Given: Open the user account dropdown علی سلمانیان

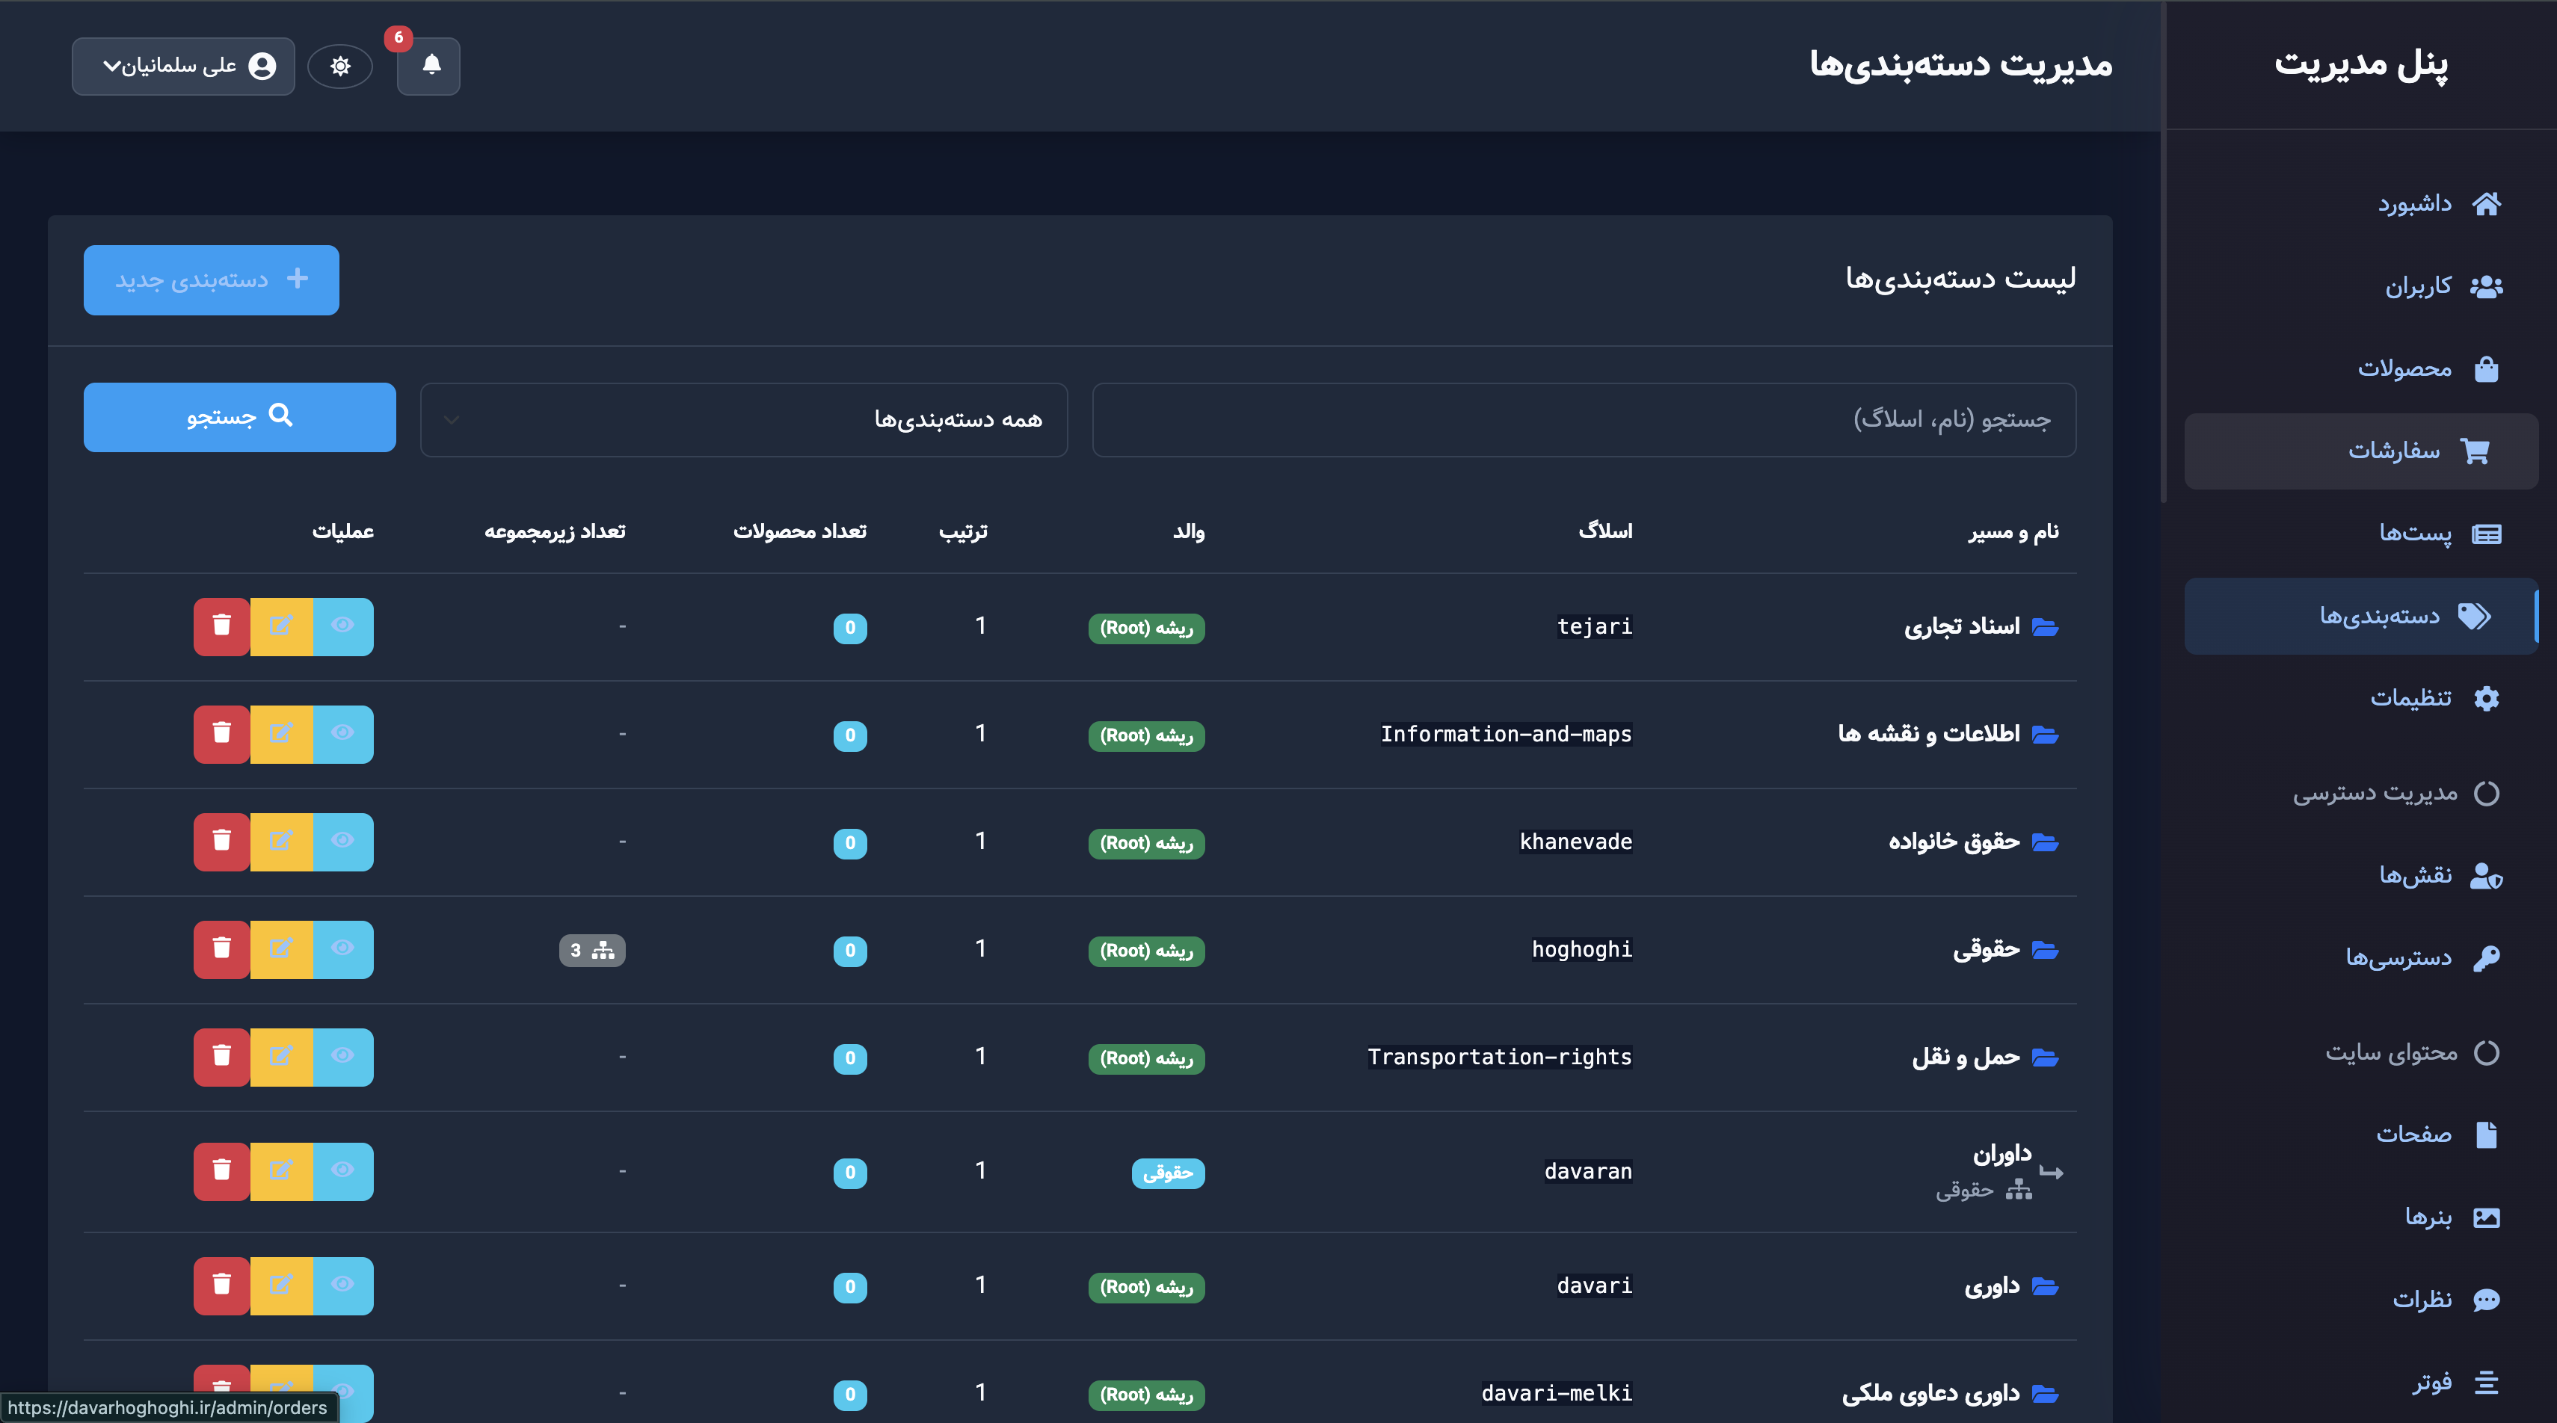Looking at the screenshot, I should (x=184, y=67).
